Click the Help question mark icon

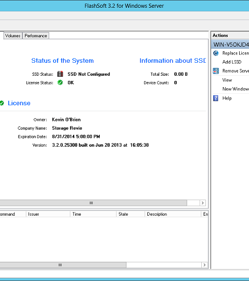(216, 98)
